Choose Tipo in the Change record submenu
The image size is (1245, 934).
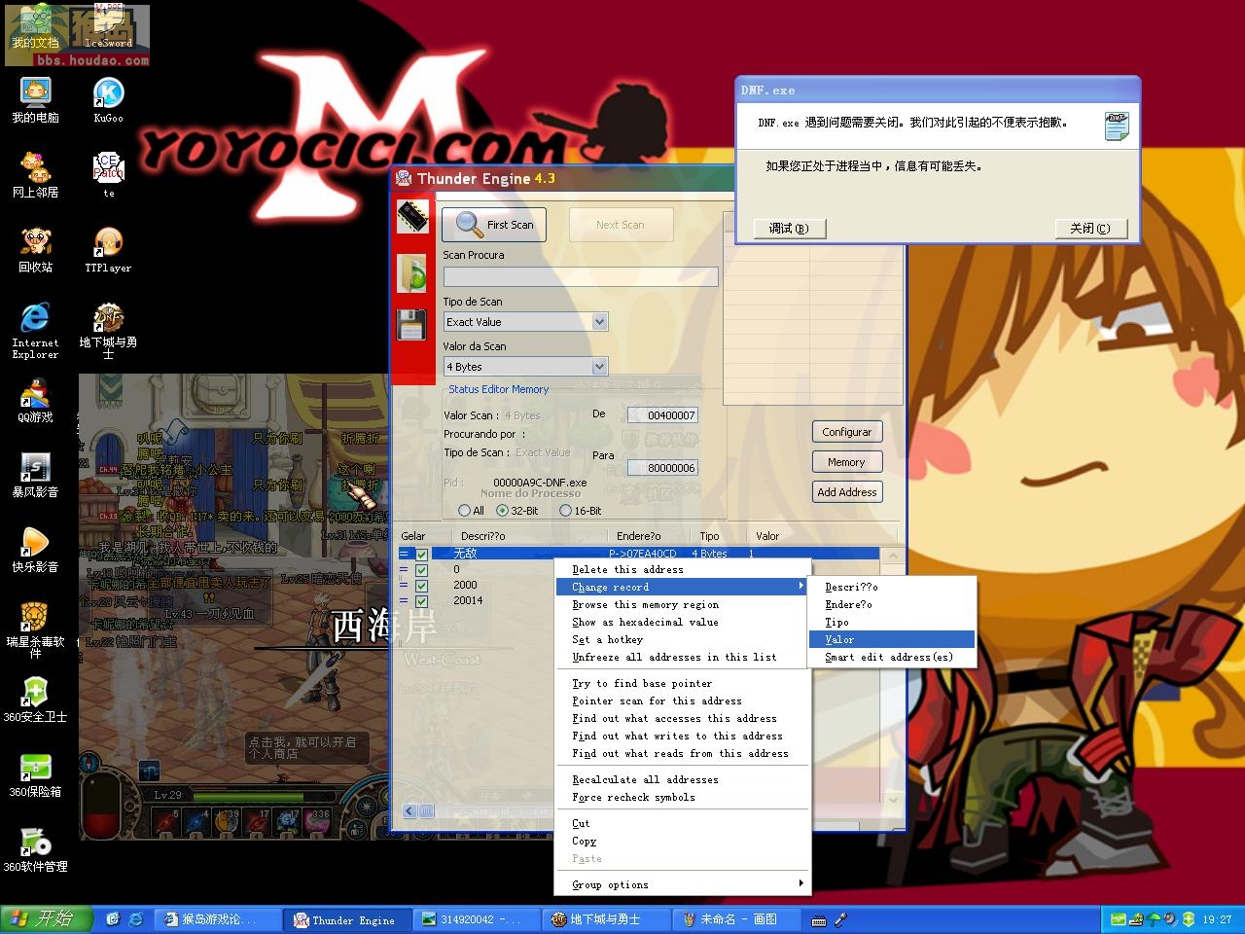[x=892, y=622]
